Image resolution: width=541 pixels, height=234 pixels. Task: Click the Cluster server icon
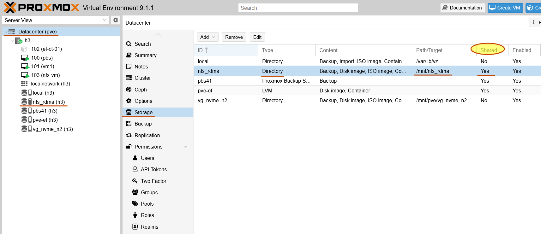pos(129,78)
